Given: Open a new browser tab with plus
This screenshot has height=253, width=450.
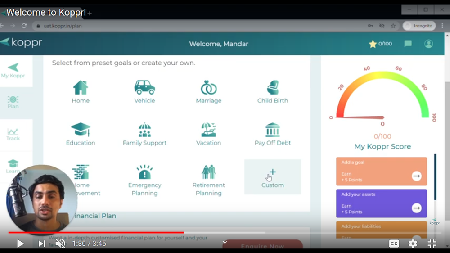Looking at the screenshot, I should [x=90, y=13].
